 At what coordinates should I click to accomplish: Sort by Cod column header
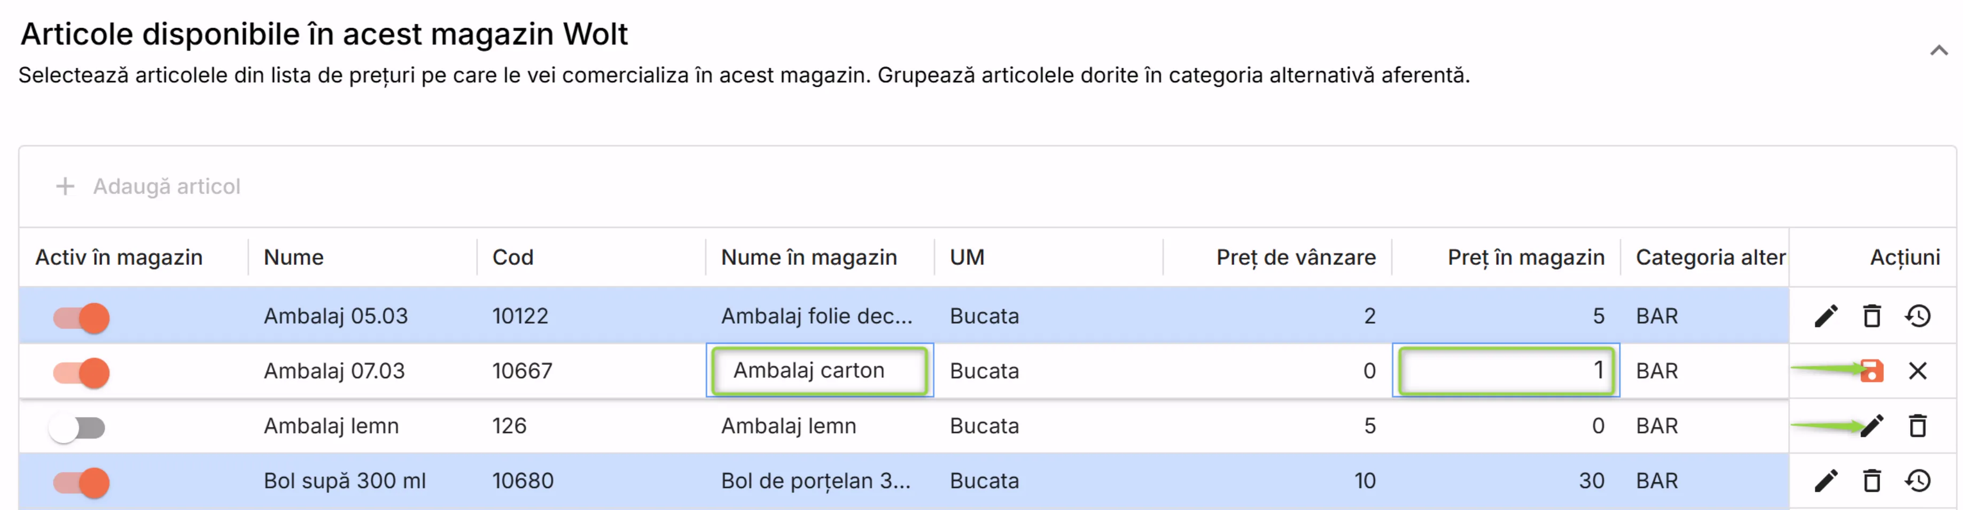(513, 257)
